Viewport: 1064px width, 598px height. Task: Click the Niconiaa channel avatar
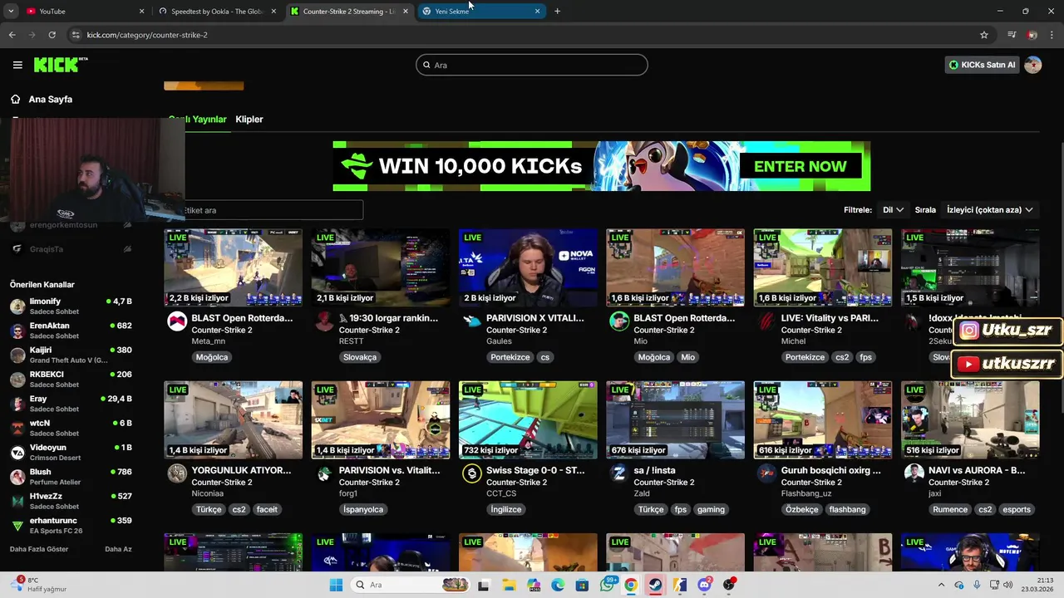point(177,473)
